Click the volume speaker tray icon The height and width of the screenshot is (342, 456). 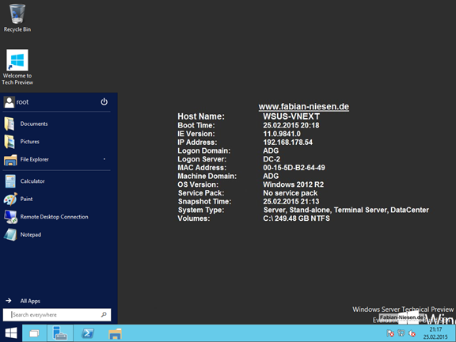tap(412, 333)
